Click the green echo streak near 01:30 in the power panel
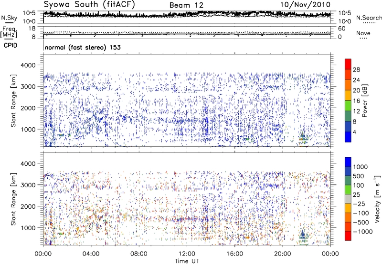This screenshot has height=264, width=382. coord(61,135)
